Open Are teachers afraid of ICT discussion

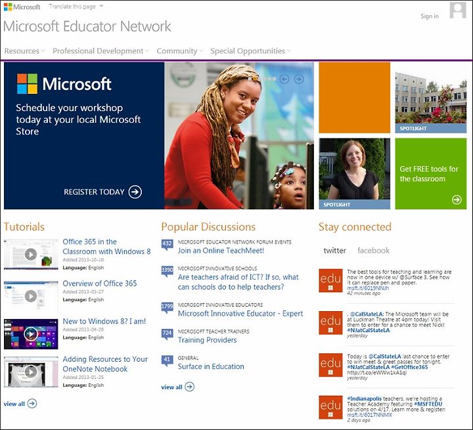238,282
